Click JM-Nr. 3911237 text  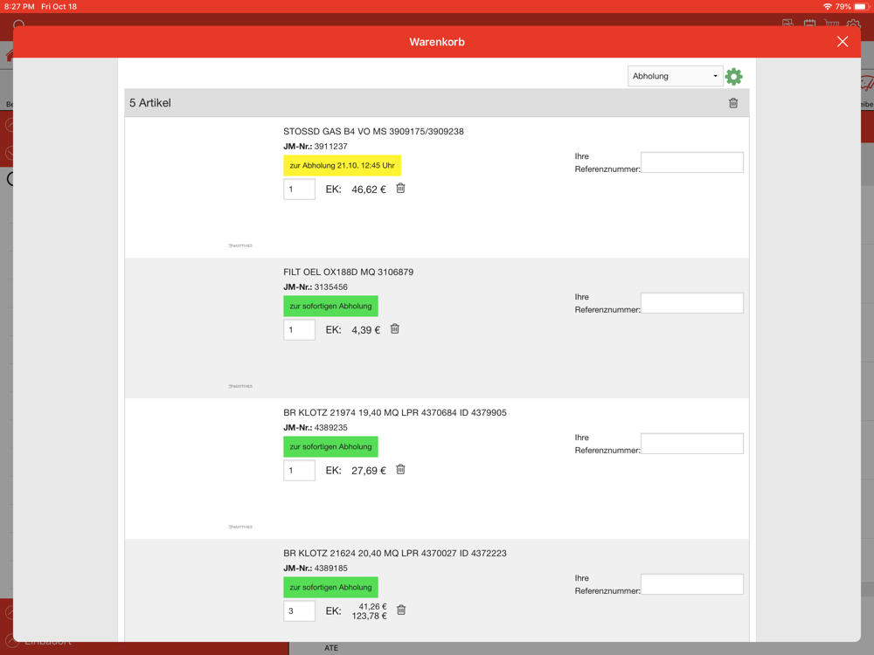click(316, 147)
